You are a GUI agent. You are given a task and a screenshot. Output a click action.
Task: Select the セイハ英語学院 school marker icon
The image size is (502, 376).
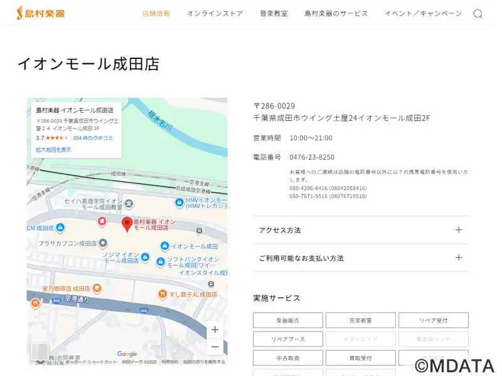[129, 203]
